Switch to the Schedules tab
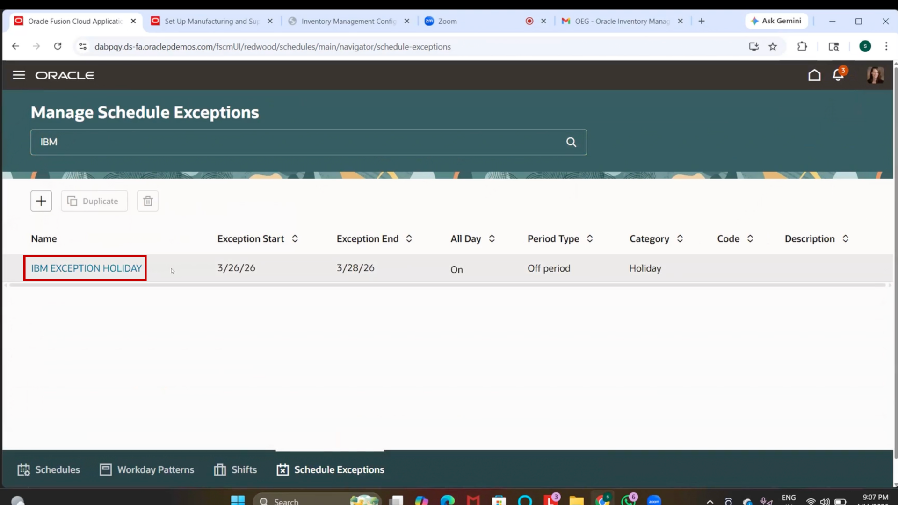 [49, 469]
